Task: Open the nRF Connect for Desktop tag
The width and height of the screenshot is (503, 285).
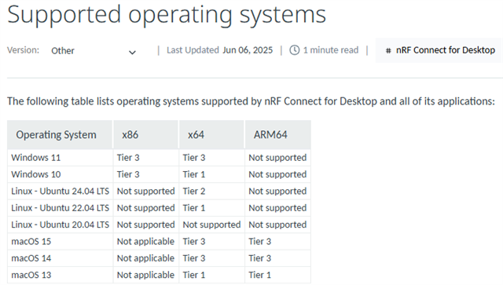Action: (439, 50)
